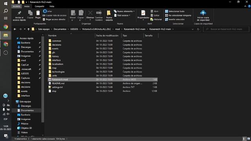Image resolution: width=251 pixels, height=141 pixels.
Task: Go up one folder level arrow
Action: (x=29, y=29)
